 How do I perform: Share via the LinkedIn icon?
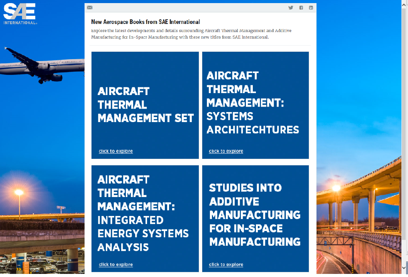(311, 8)
